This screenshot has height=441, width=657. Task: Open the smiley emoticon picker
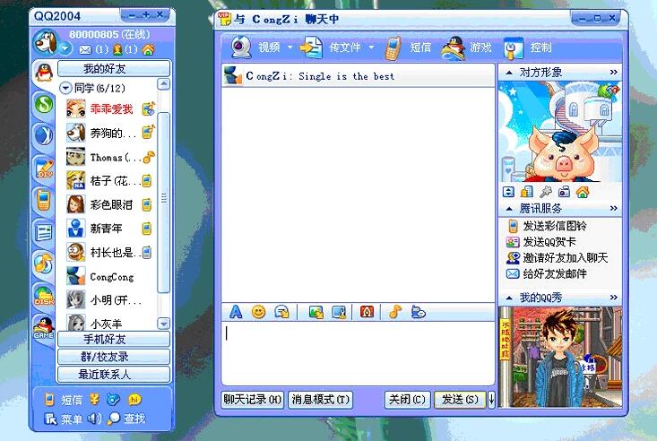pyautogui.click(x=258, y=312)
